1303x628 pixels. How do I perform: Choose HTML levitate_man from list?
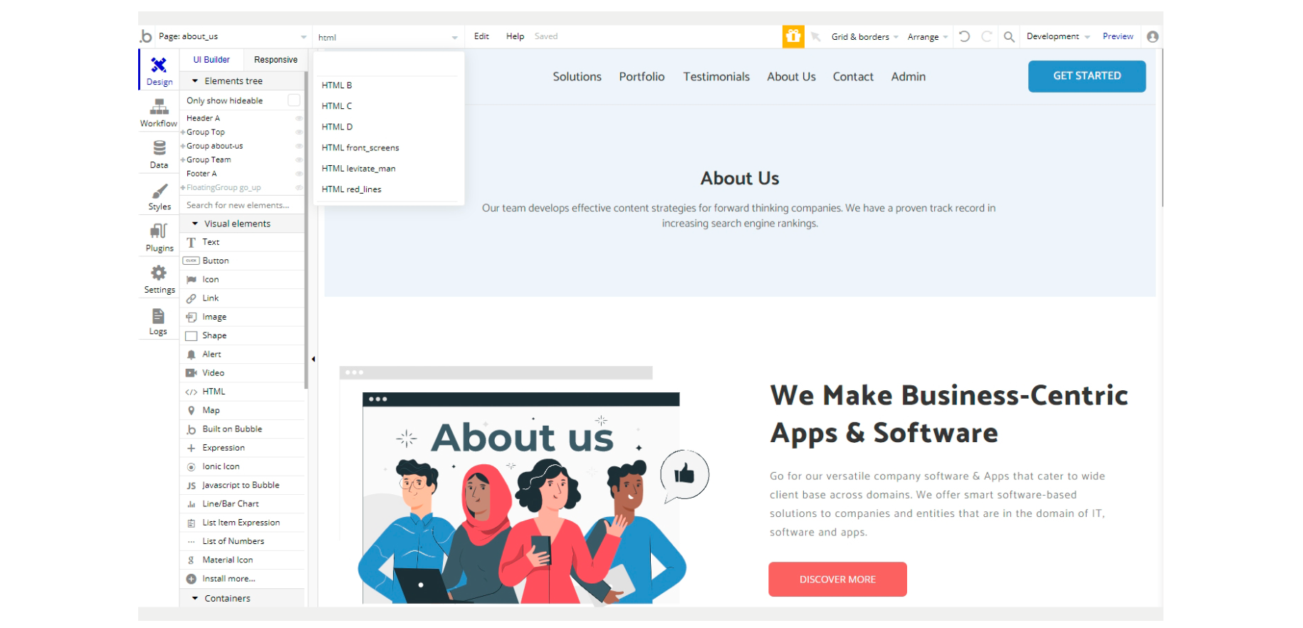point(389,169)
